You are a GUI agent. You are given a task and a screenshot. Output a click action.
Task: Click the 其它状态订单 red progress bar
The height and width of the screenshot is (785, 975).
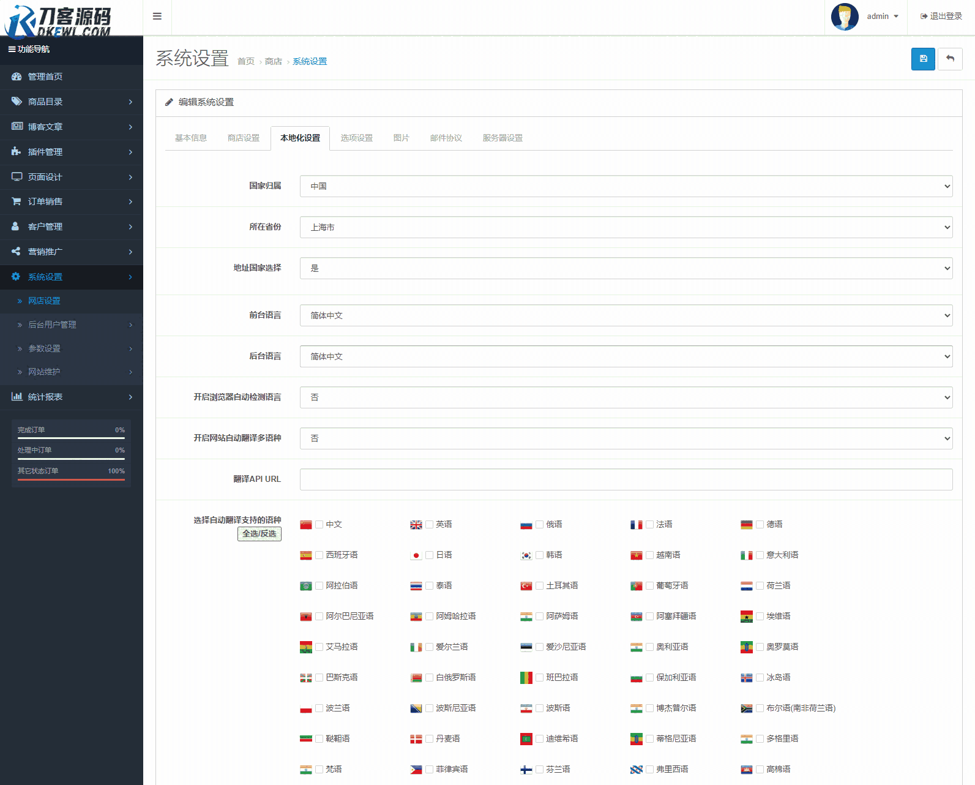click(71, 479)
